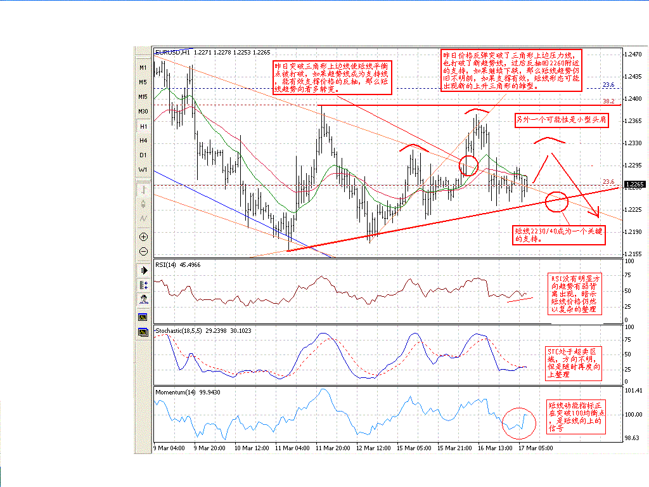The height and width of the screenshot is (487, 649).
Task: Select the red circle on the momentum indicator
Action: point(518,423)
